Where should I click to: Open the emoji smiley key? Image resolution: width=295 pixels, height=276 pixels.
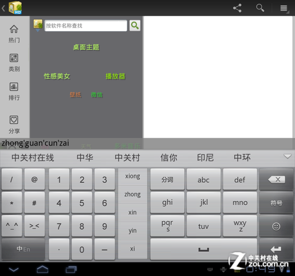276,226
